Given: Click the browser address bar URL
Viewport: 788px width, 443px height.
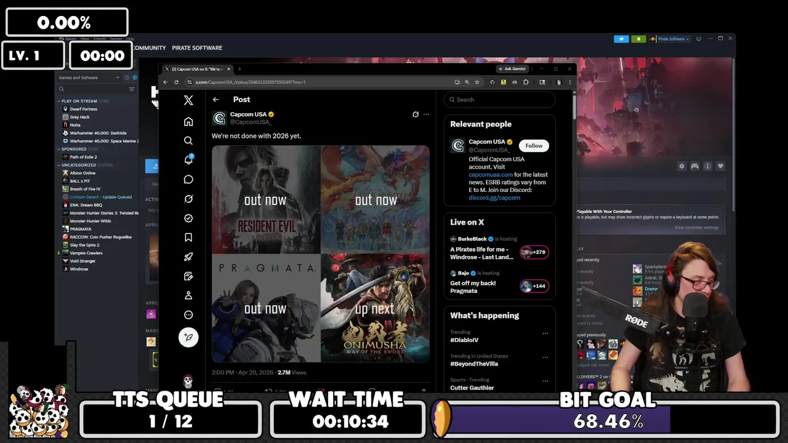Looking at the screenshot, I should (251, 82).
